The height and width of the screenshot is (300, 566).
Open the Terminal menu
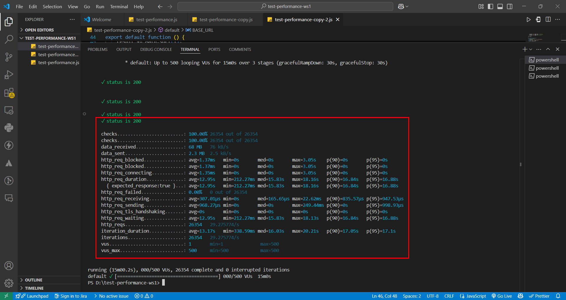(119, 6)
